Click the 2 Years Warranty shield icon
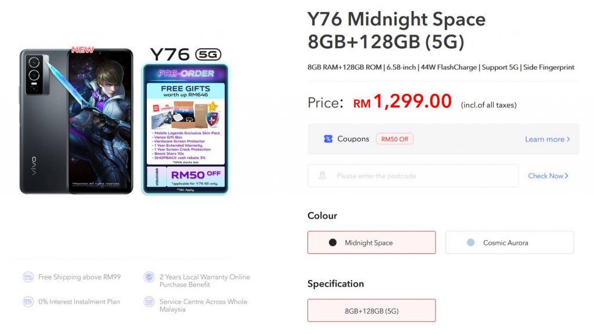This screenshot has height=334, width=594. click(x=149, y=277)
